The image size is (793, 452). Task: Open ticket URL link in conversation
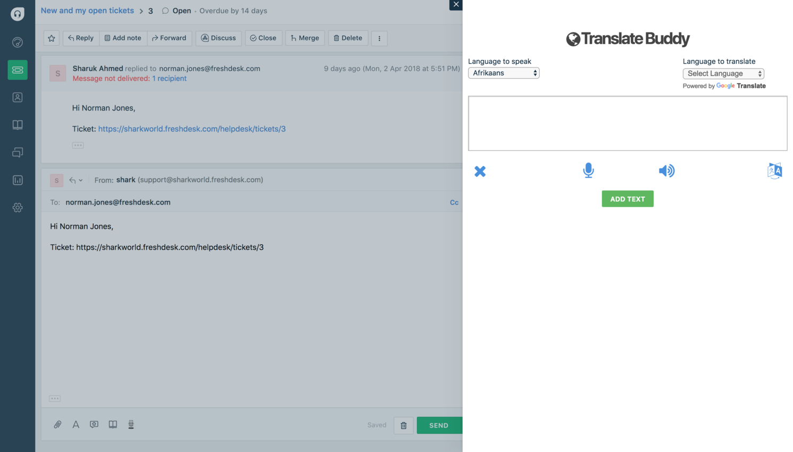(192, 129)
